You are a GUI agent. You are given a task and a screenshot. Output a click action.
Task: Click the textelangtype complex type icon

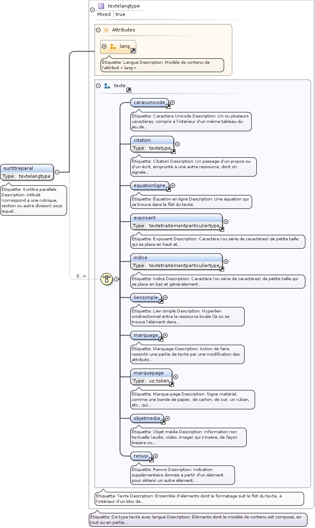101,6
